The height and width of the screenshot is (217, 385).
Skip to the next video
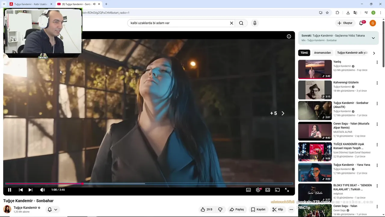(30, 190)
